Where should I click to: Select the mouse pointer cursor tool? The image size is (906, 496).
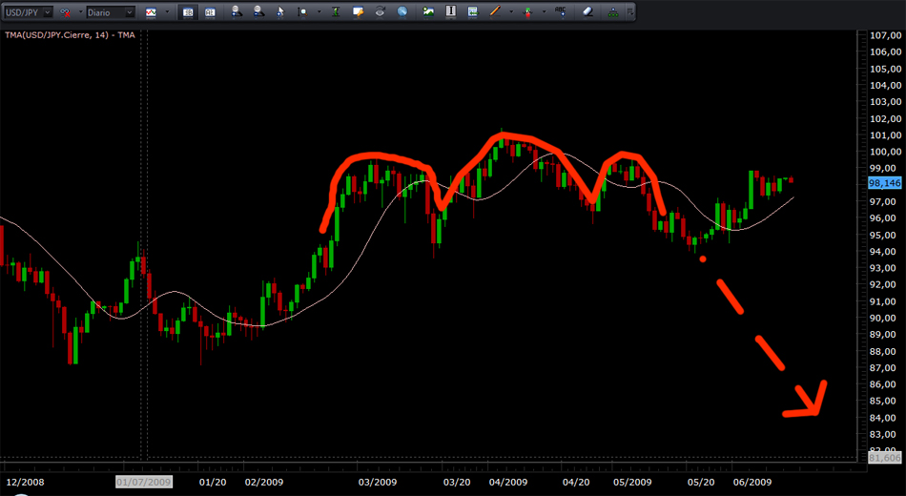pos(279,13)
